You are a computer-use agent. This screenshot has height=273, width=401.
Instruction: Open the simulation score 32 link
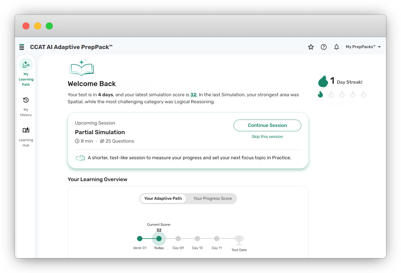[193, 95]
